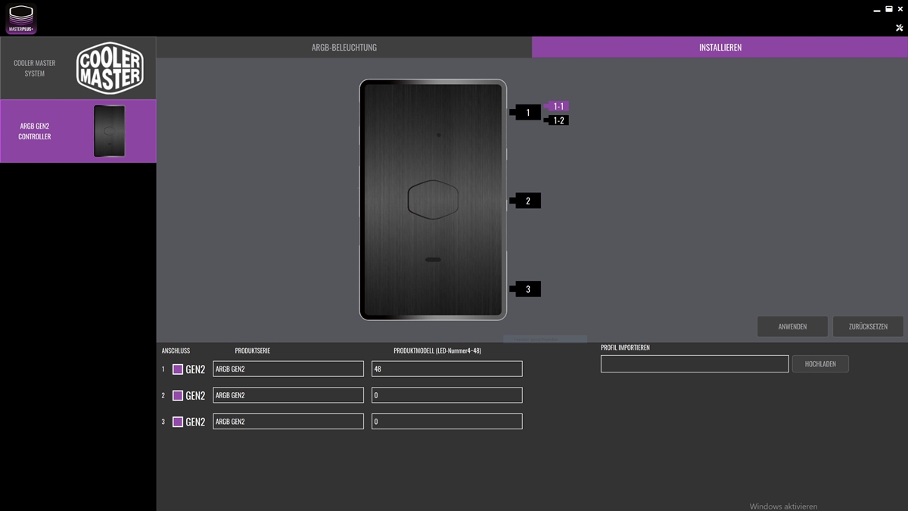The width and height of the screenshot is (908, 511).
Task: Toggle the GEN2 checkbox for port 2
Action: click(178, 395)
